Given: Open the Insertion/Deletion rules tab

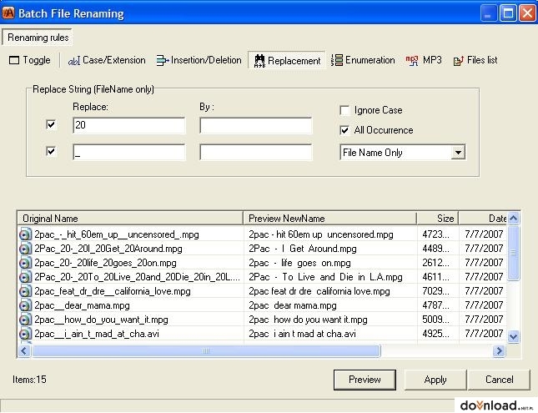Looking at the screenshot, I should [199, 60].
